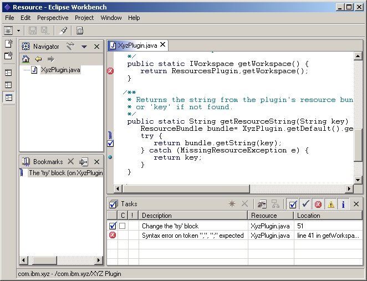Viewport: 367px width, 281px height.
Task: Click the yellow warning filter icon in Tasks toolbar
Action: 330,204
